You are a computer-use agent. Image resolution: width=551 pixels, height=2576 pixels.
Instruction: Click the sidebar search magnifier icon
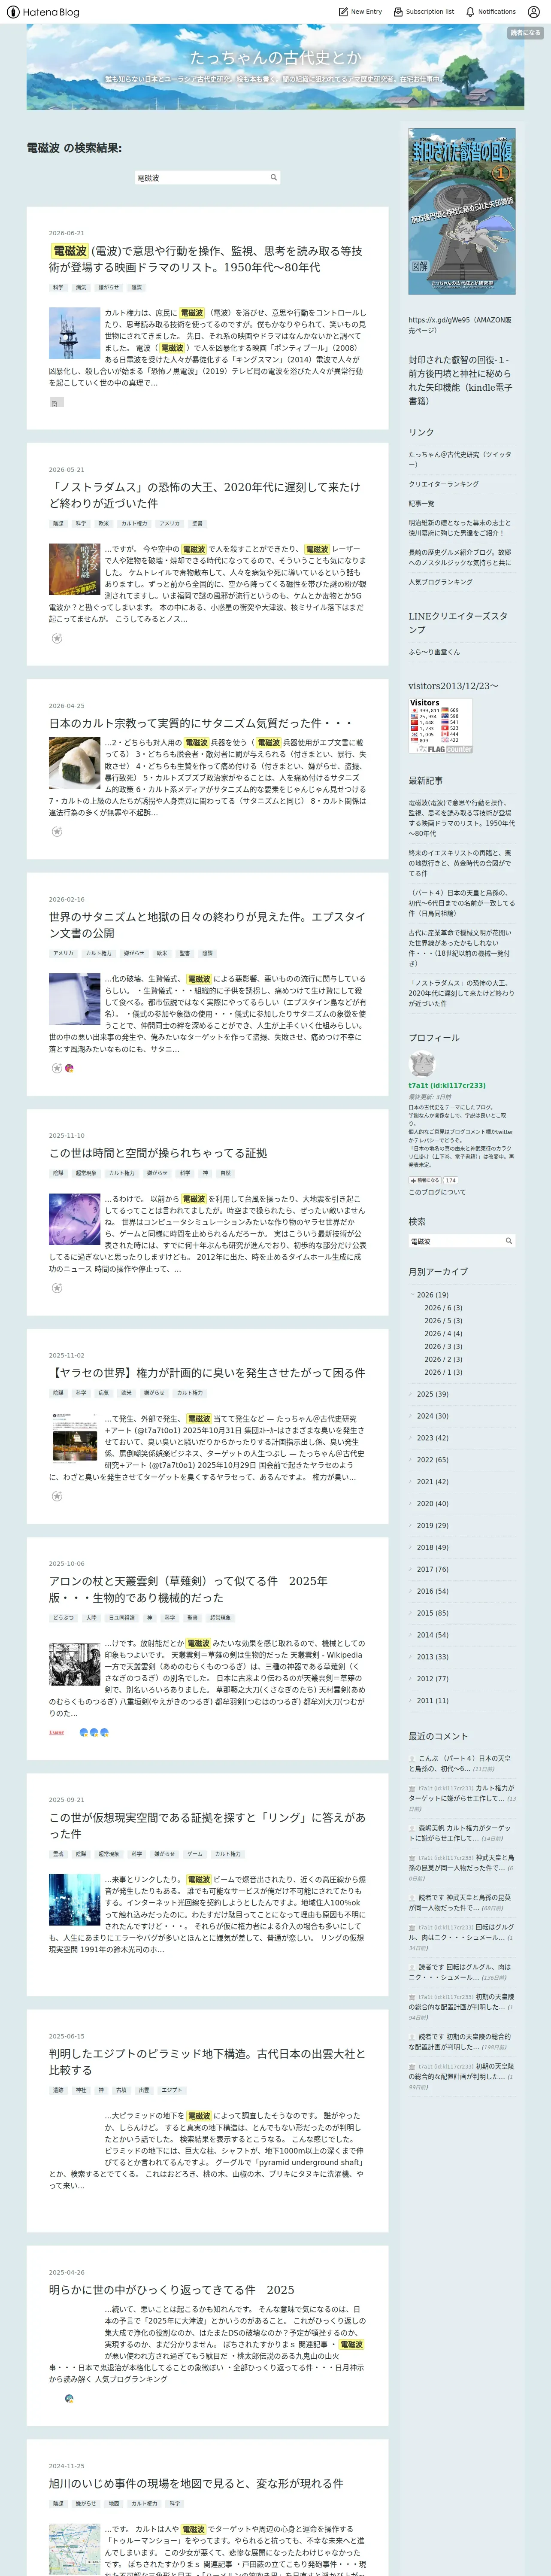click(x=508, y=1241)
